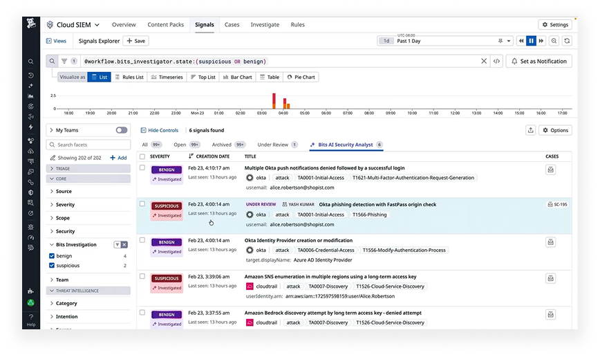Check the Okta Identity Provider row checkbox
Screen dimensions: 600x357
click(142, 240)
